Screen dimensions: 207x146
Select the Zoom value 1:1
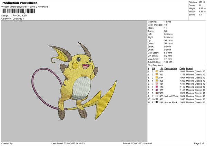tap(200, 14)
